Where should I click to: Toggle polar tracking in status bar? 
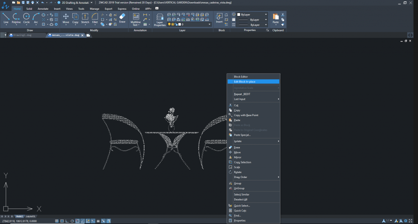pos(72,221)
